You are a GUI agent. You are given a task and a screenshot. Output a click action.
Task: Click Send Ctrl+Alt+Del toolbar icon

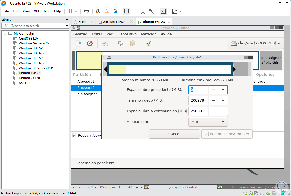tap(86, 11)
